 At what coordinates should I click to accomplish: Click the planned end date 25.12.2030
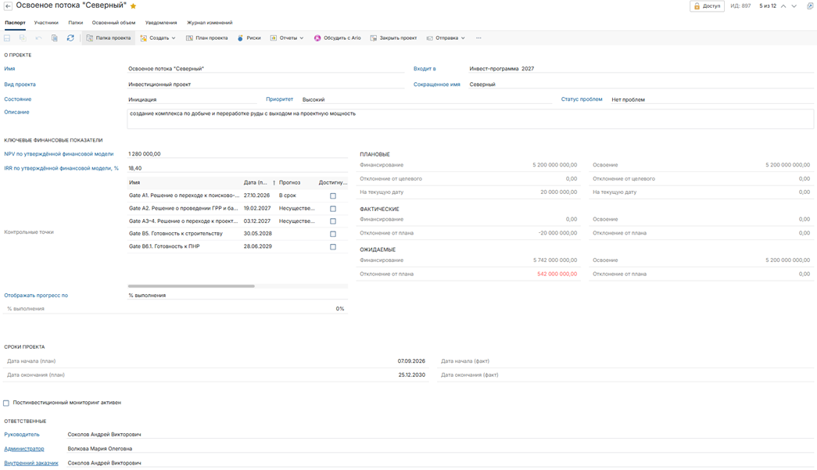pos(411,375)
